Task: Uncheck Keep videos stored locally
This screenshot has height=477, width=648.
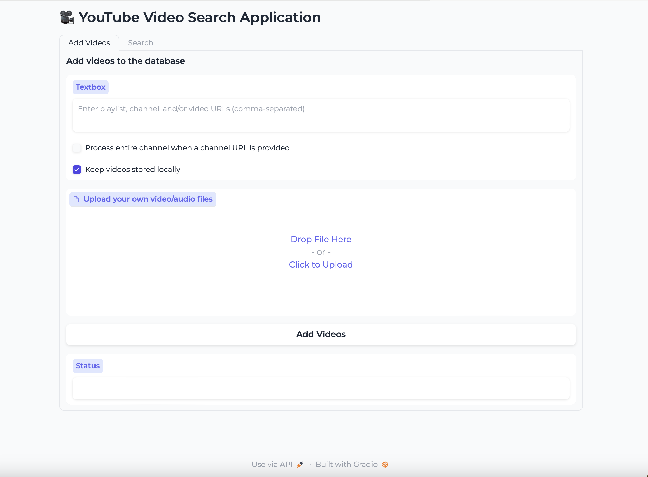Action: [x=77, y=169]
